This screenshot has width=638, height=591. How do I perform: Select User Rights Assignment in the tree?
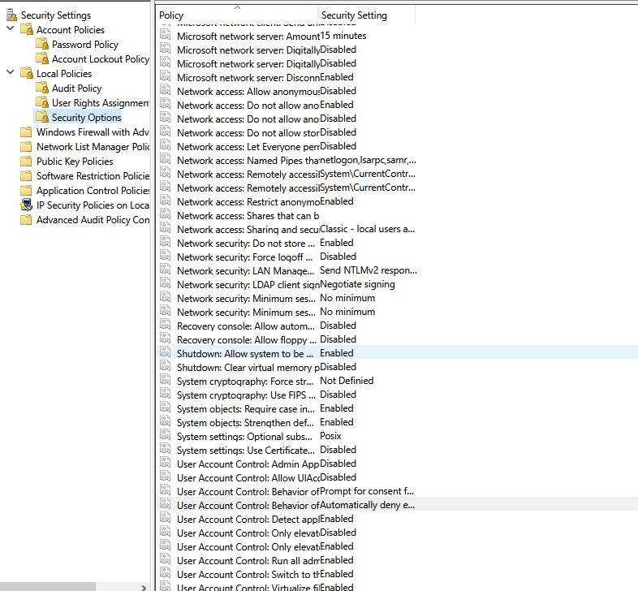[x=100, y=103]
